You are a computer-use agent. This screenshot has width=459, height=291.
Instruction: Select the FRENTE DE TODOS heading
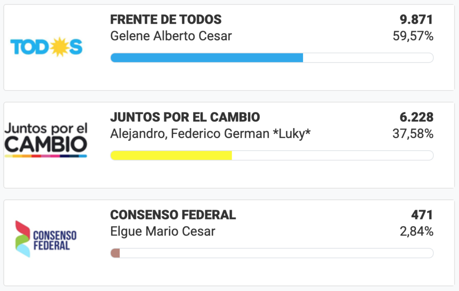(x=166, y=20)
